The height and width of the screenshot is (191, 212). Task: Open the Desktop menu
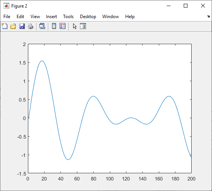[88, 17]
